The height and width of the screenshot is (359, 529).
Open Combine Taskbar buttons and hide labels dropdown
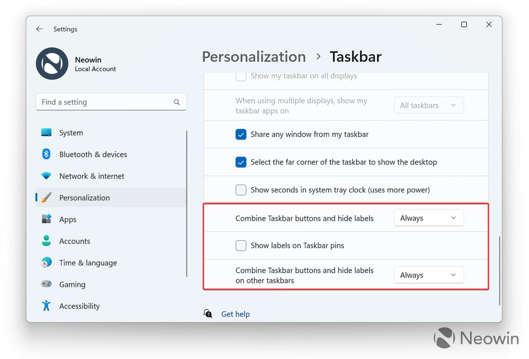tap(428, 218)
